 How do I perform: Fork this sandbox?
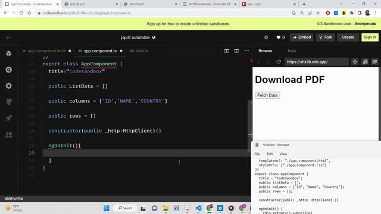326,37
